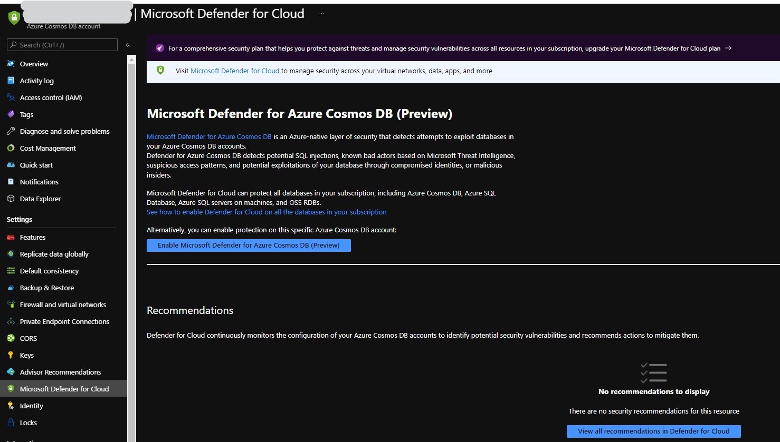Click the Access control people icon
Image resolution: width=780 pixels, height=442 pixels.
tap(11, 97)
